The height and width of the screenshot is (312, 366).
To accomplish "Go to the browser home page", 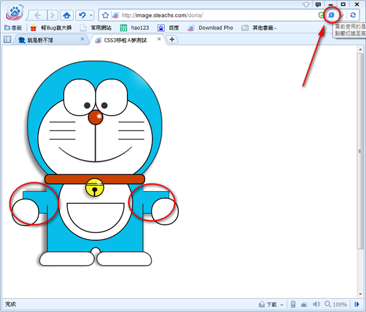I will pyautogui.click(x=67, y=15).
